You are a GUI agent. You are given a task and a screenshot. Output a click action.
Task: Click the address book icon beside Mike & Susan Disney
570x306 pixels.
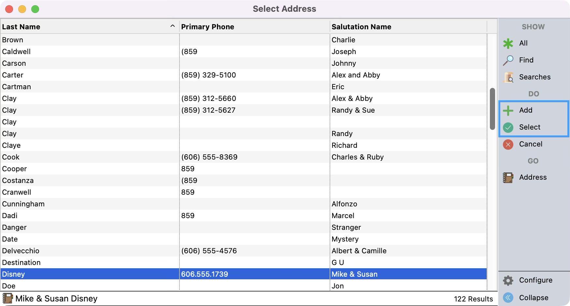(x=8, y=298)
